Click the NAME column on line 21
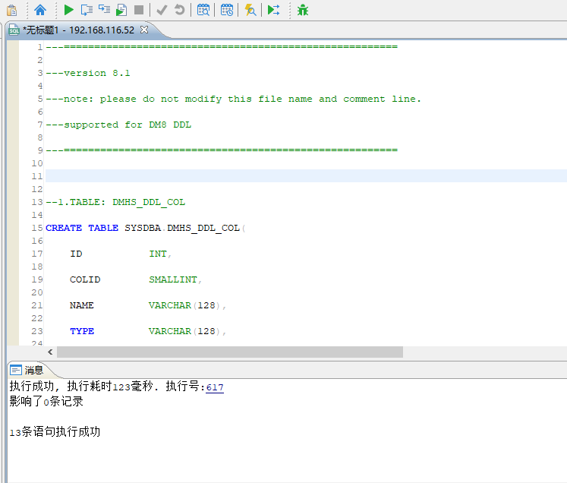 click(82, 305)
